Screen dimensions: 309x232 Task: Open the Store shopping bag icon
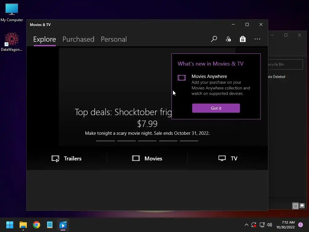(243, 39)
